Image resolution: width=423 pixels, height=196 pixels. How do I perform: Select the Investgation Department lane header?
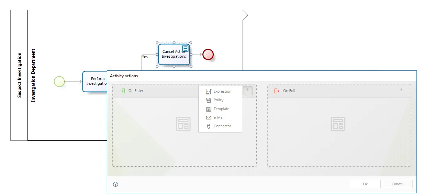pos(33,75)
